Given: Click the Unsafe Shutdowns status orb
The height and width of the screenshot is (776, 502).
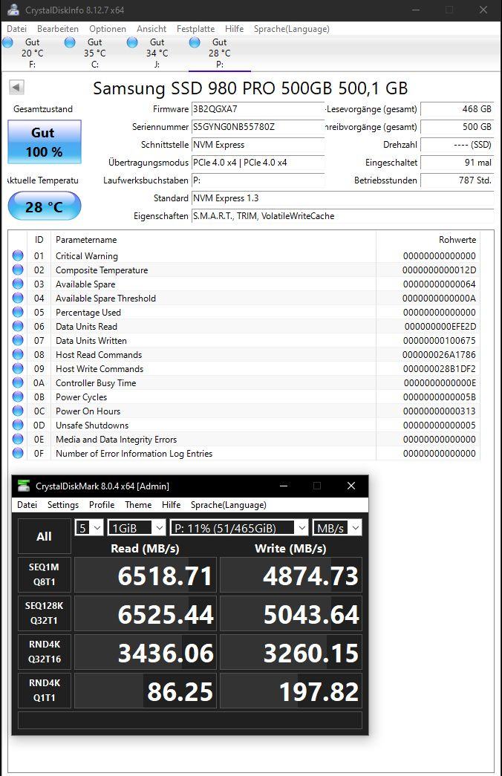Looking at the screenshot, I should 18,425.
